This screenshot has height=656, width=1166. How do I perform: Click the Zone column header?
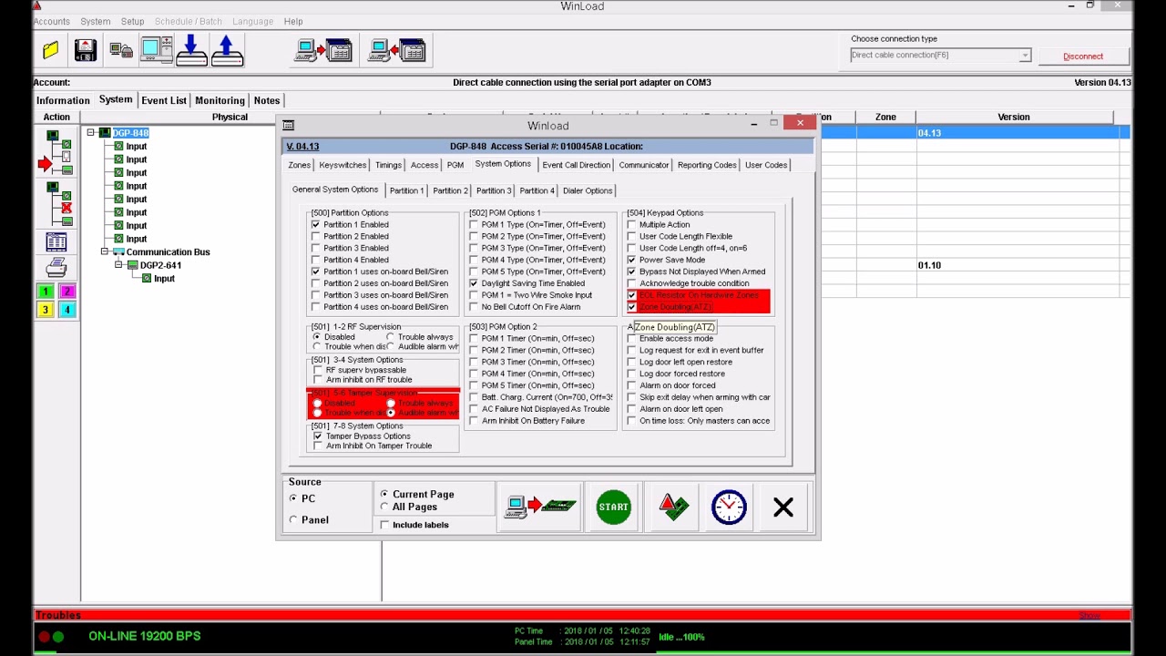tap(885, 117)
